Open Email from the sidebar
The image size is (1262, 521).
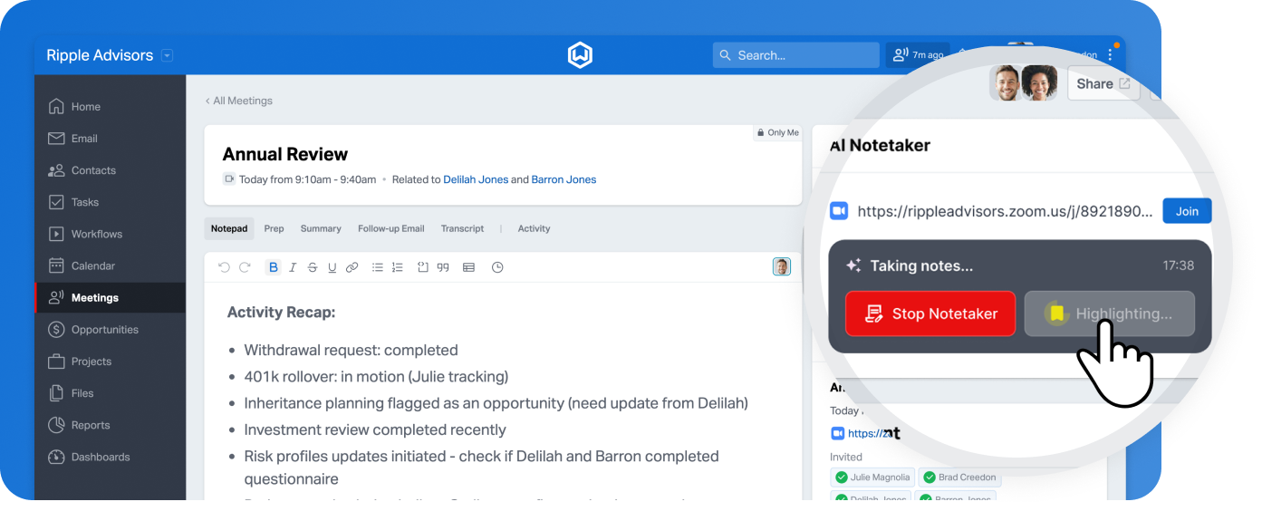(x=110, y=139)
